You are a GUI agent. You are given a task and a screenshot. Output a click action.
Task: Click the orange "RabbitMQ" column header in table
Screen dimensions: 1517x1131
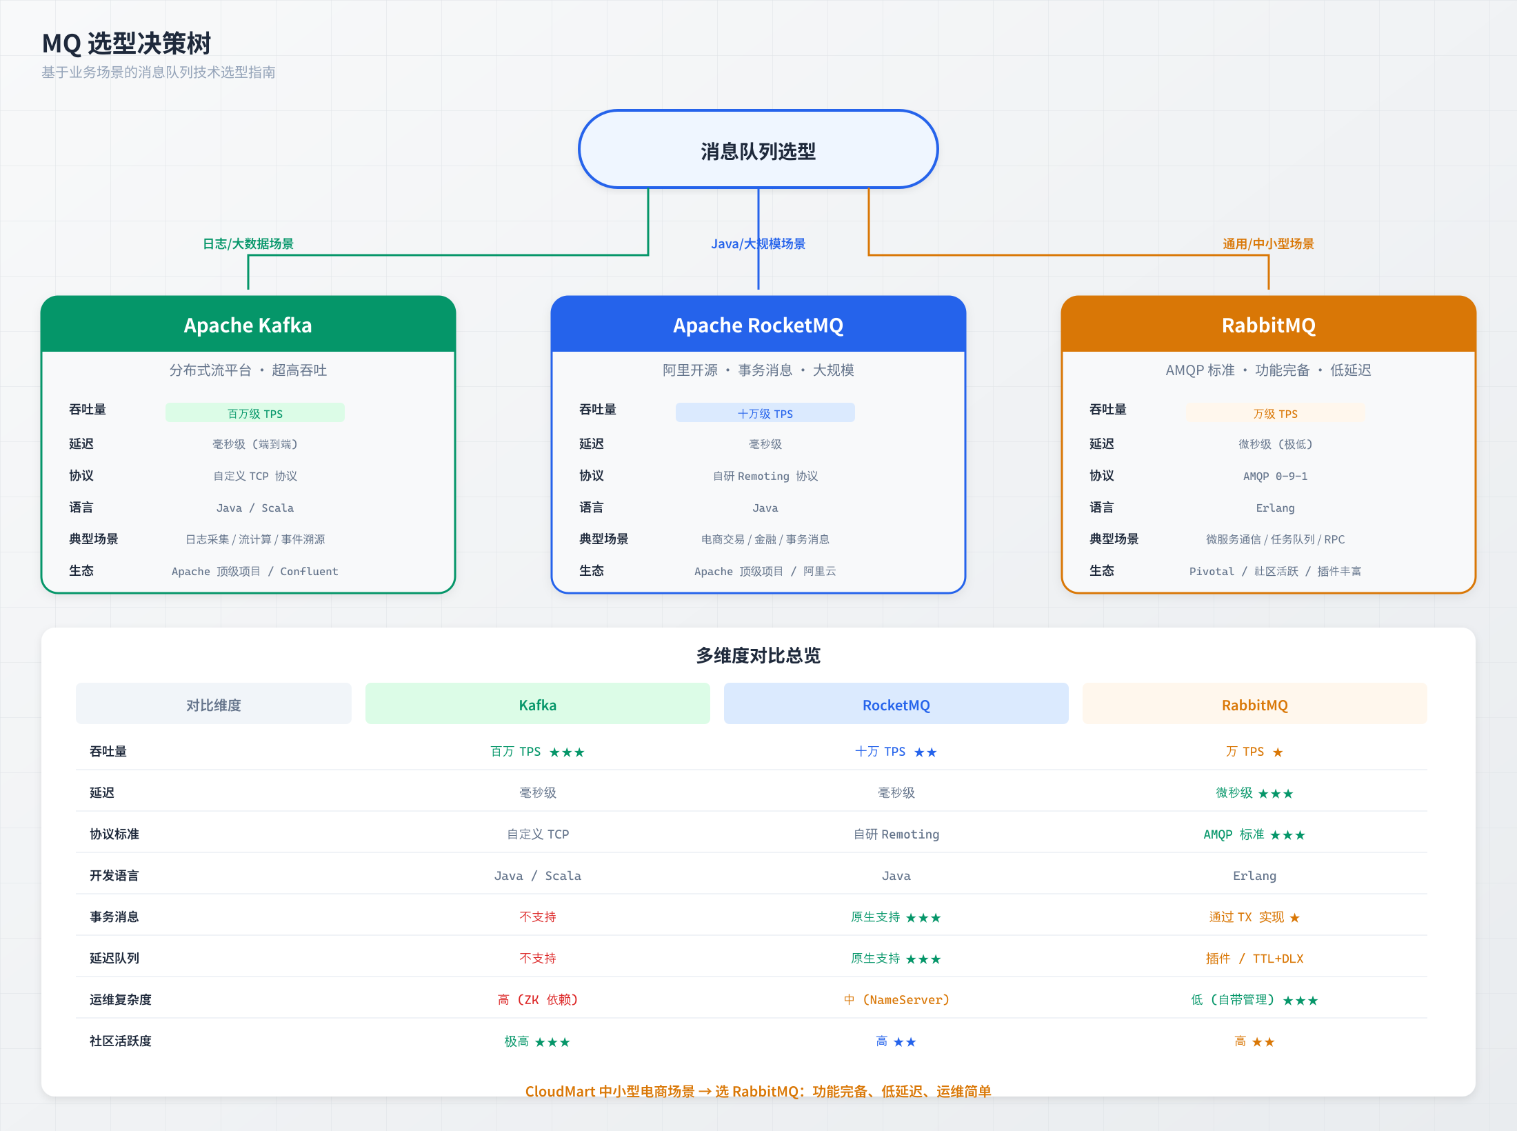(1255, 703)
